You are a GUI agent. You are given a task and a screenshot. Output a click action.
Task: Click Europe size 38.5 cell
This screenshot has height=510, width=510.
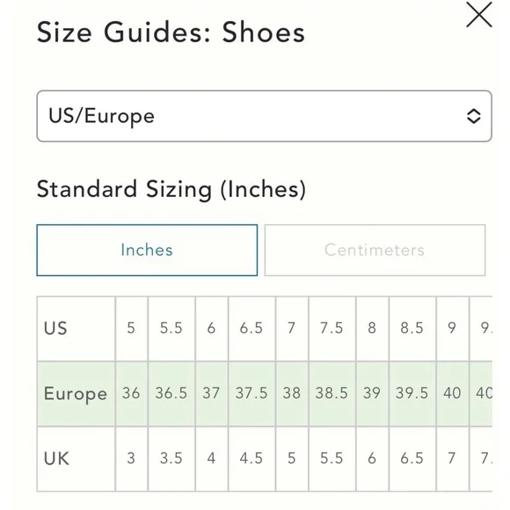(332, 394)
